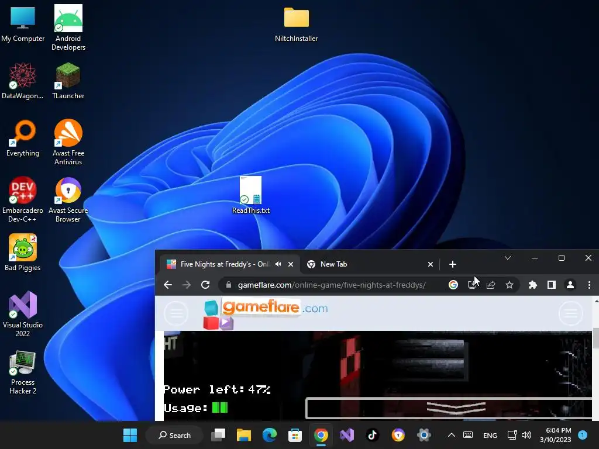This screenshot has height=449, width=599.
Task: Reload the gameflare page
Action: click(205, 285)
